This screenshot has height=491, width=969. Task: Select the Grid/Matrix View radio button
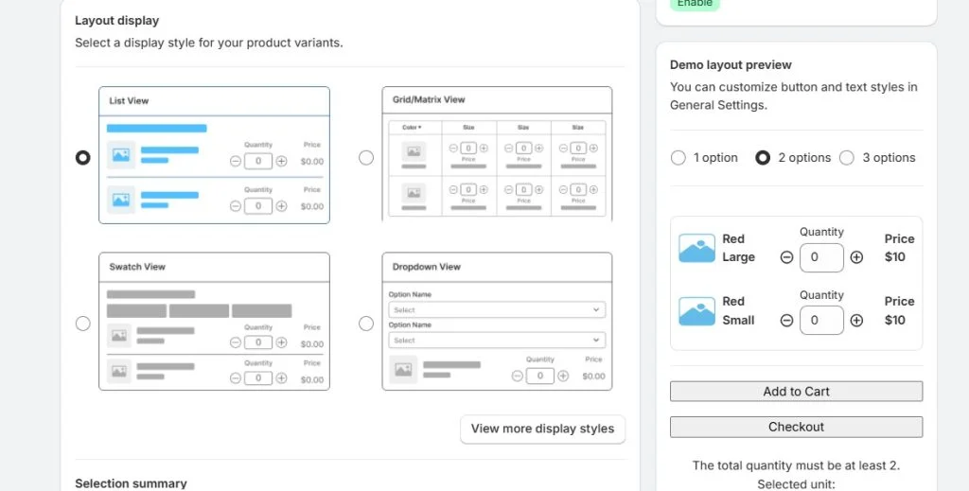click(x=366, y=157)
